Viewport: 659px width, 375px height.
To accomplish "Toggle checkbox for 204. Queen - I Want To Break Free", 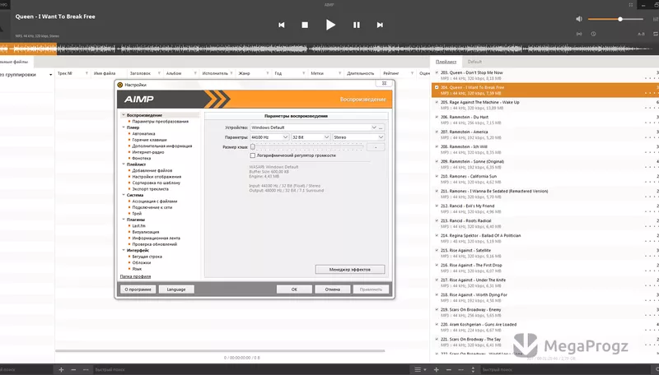I will [437, 88].
